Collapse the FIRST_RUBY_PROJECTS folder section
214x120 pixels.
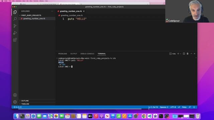(31, 15)
